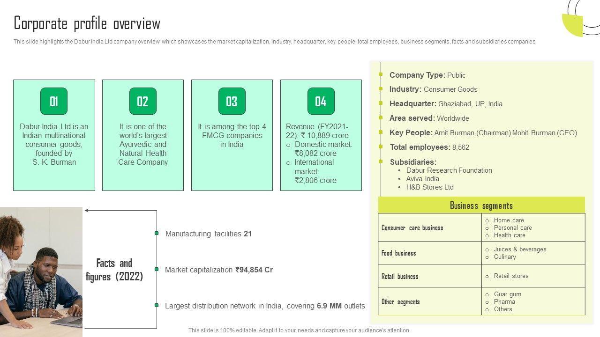
Task: Click the Revenue (FY2021-22) text box
Action: pyautogui.click(x=321, y=154)
